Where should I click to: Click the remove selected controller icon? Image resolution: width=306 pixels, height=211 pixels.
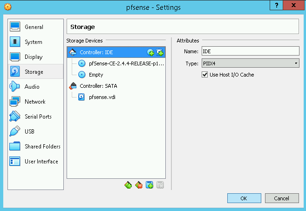click(x=138, y=185)
